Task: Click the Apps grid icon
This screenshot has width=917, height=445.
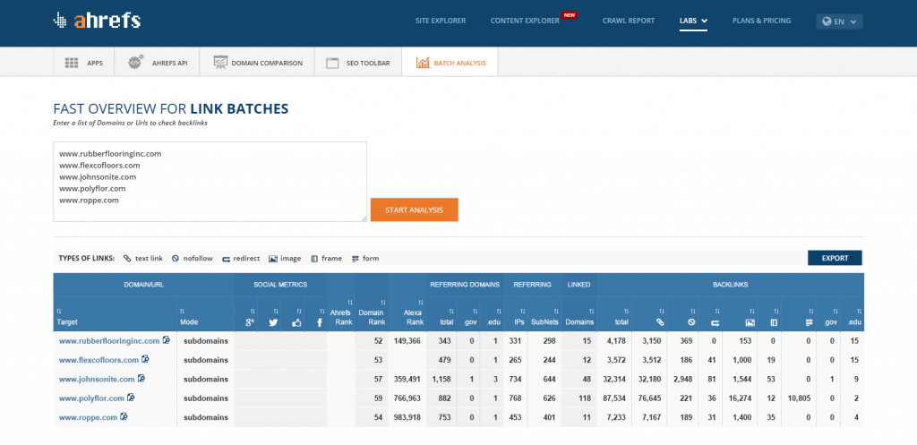Action: point(72,63)
